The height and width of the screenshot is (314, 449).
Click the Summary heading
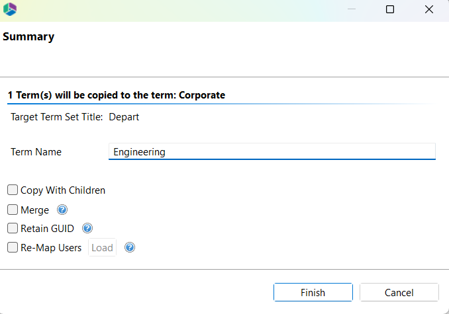tap(28, 37)
